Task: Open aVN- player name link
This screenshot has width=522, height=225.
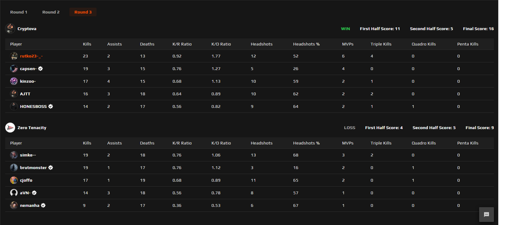Action: click(x=25, y=192)
